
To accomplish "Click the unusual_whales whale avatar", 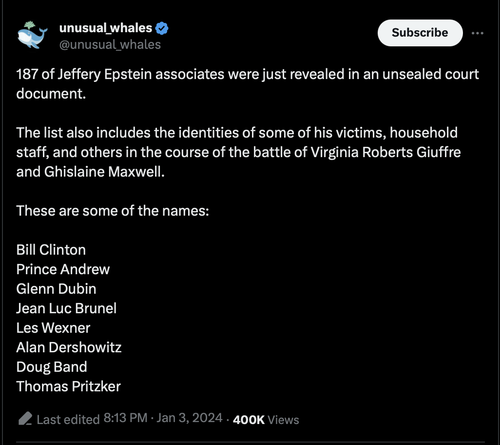I will 32,35.
